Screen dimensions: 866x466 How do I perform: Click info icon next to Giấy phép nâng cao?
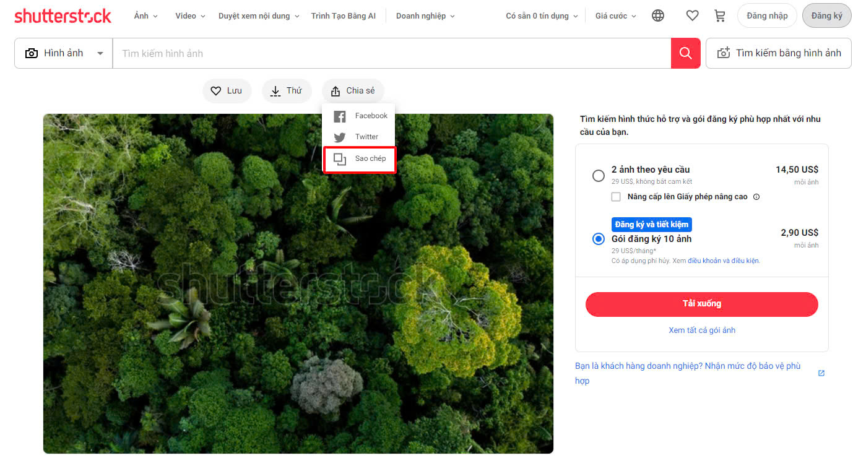[x=756, y=197]
